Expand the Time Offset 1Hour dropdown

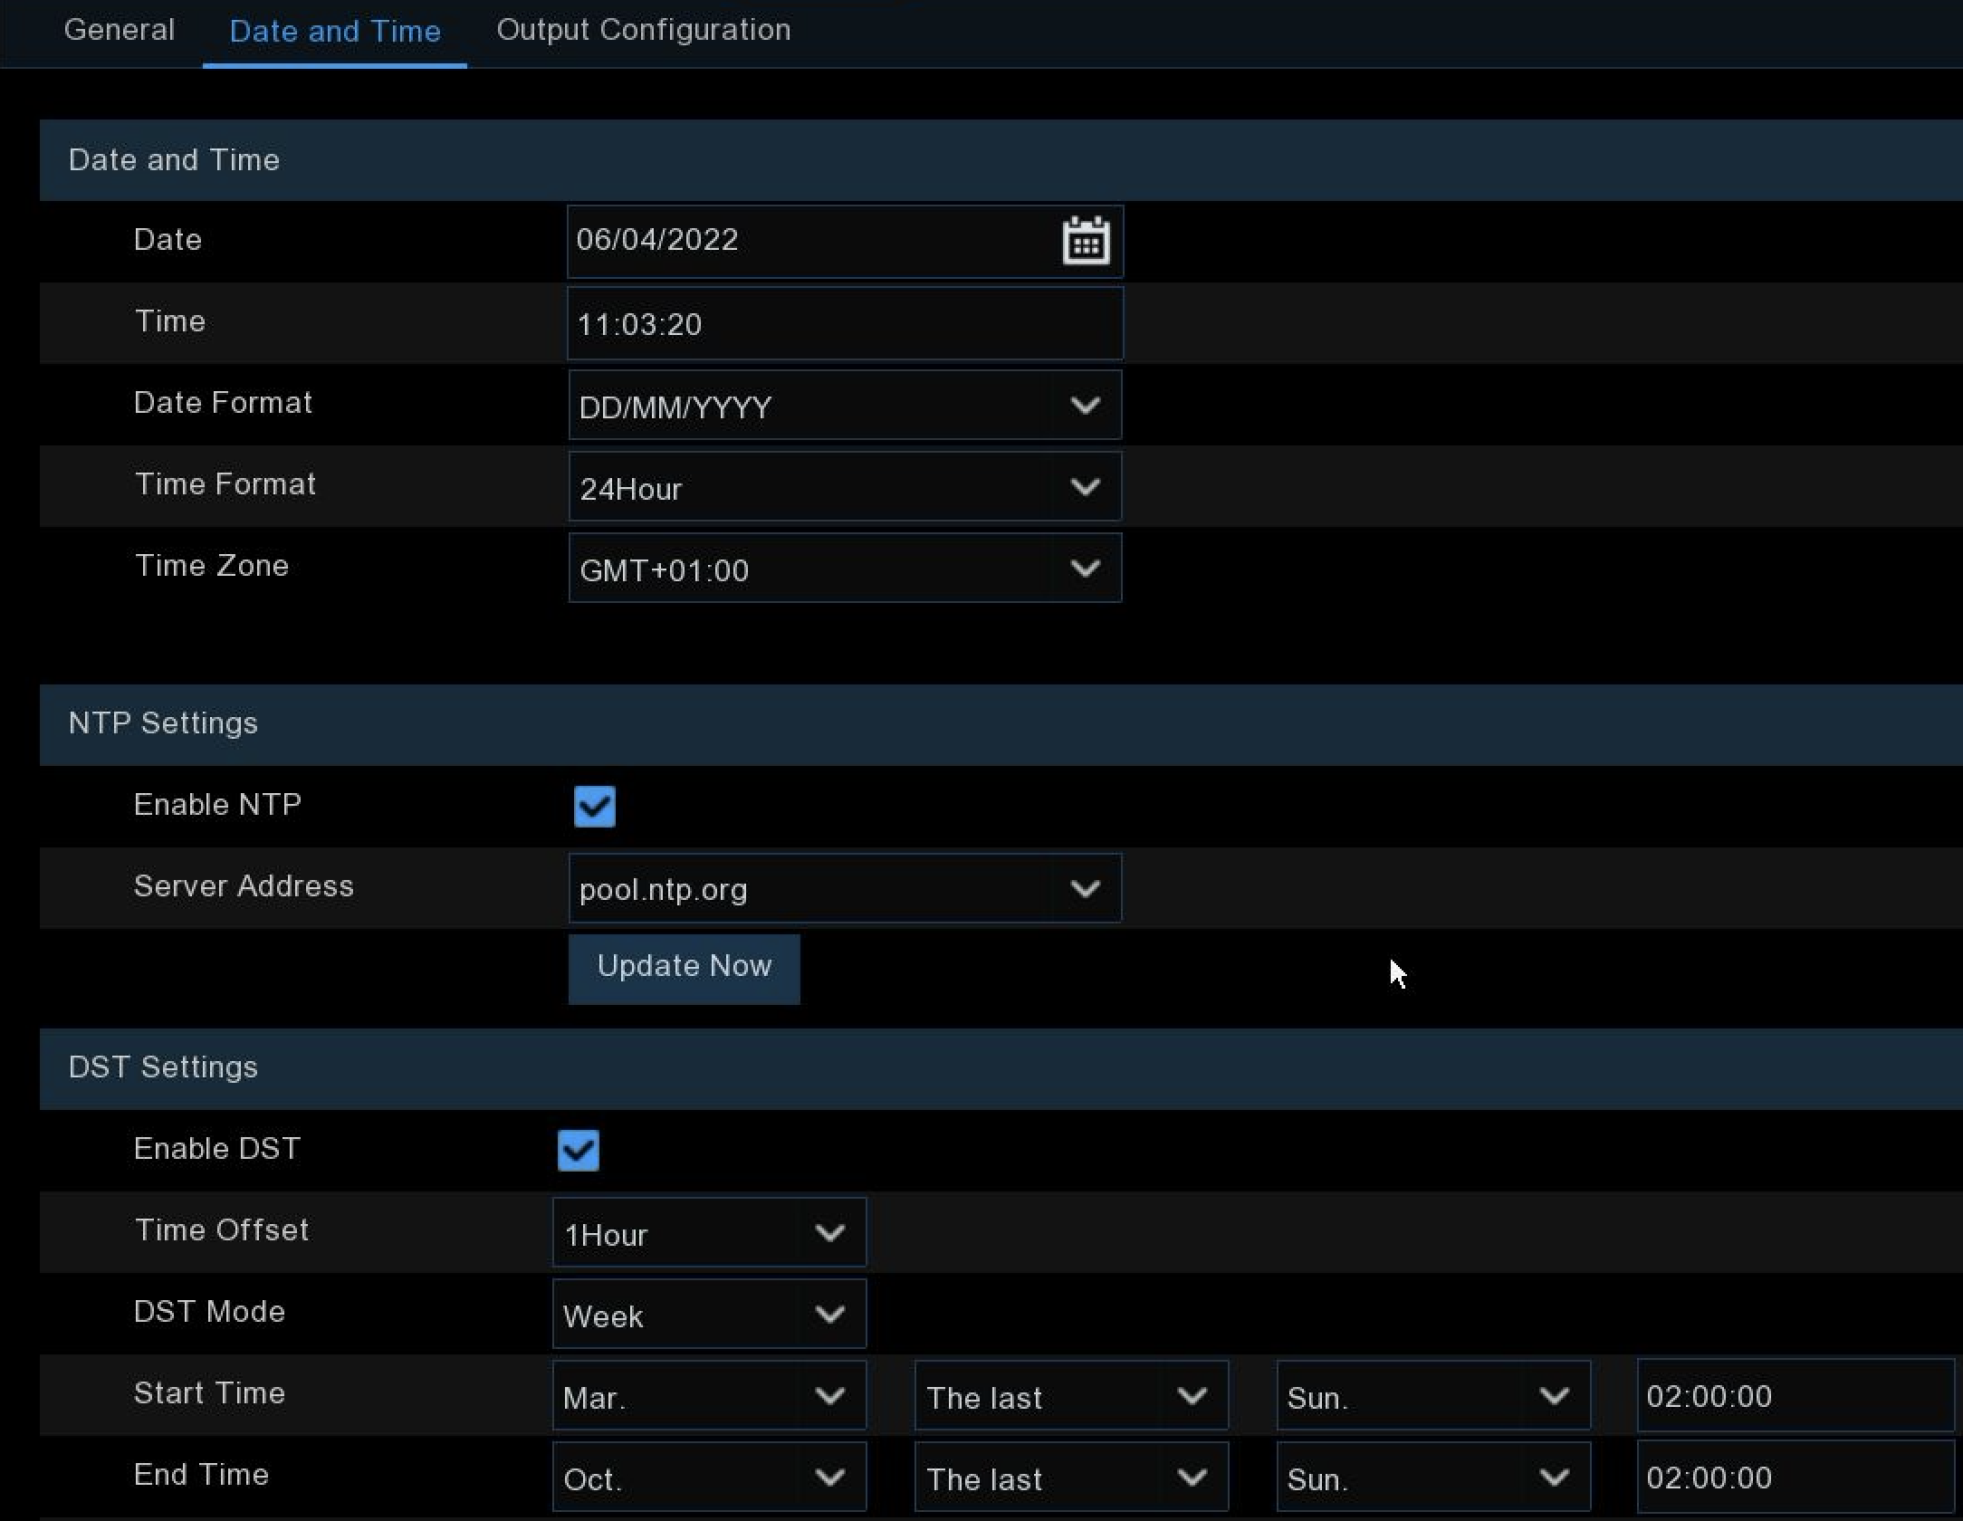point(708,1233)
